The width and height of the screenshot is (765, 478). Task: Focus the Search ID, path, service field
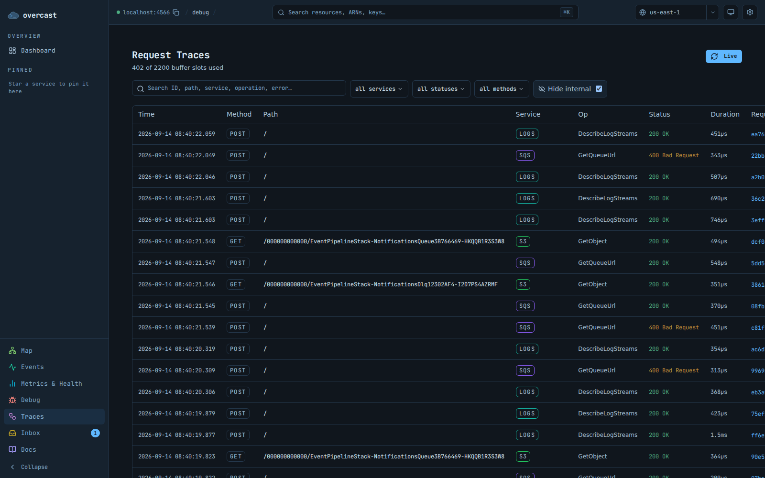point(239,88)
